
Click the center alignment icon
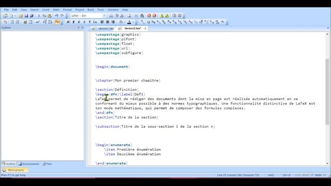[108, 22]
